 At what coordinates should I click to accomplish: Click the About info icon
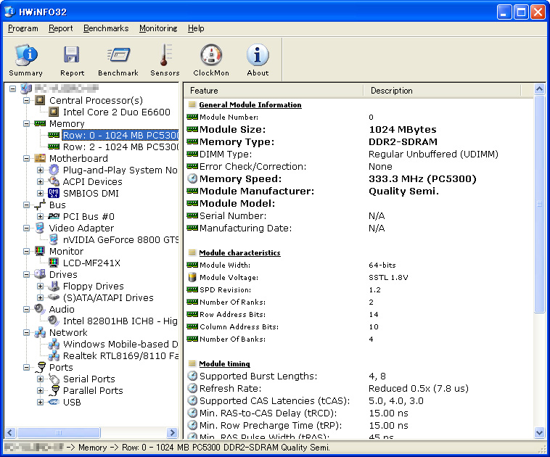pyautogui.click(x=258, y=59)
